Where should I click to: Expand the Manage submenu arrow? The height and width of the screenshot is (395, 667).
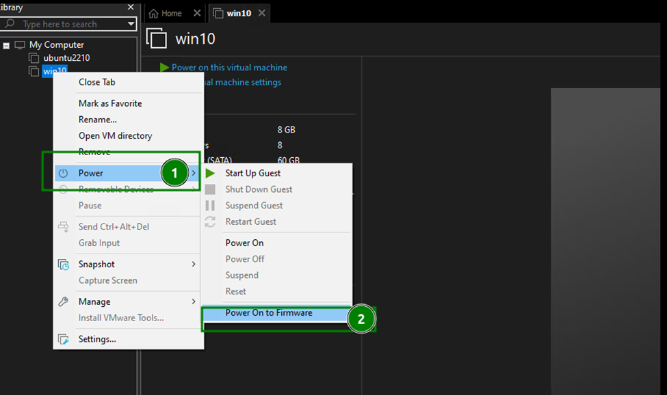194,301
